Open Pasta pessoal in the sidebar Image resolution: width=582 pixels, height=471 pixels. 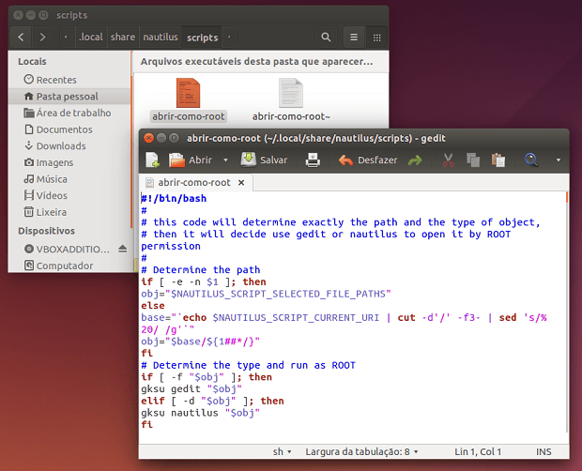click(69, 97)
